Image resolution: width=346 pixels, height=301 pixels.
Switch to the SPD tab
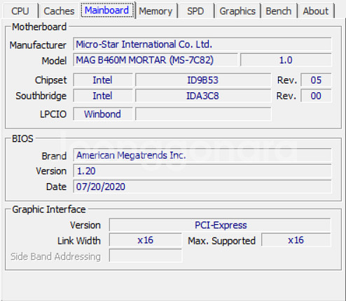click(x=195, y=11)
